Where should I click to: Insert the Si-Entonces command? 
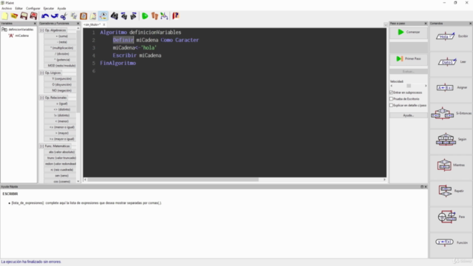coord(452,114)
